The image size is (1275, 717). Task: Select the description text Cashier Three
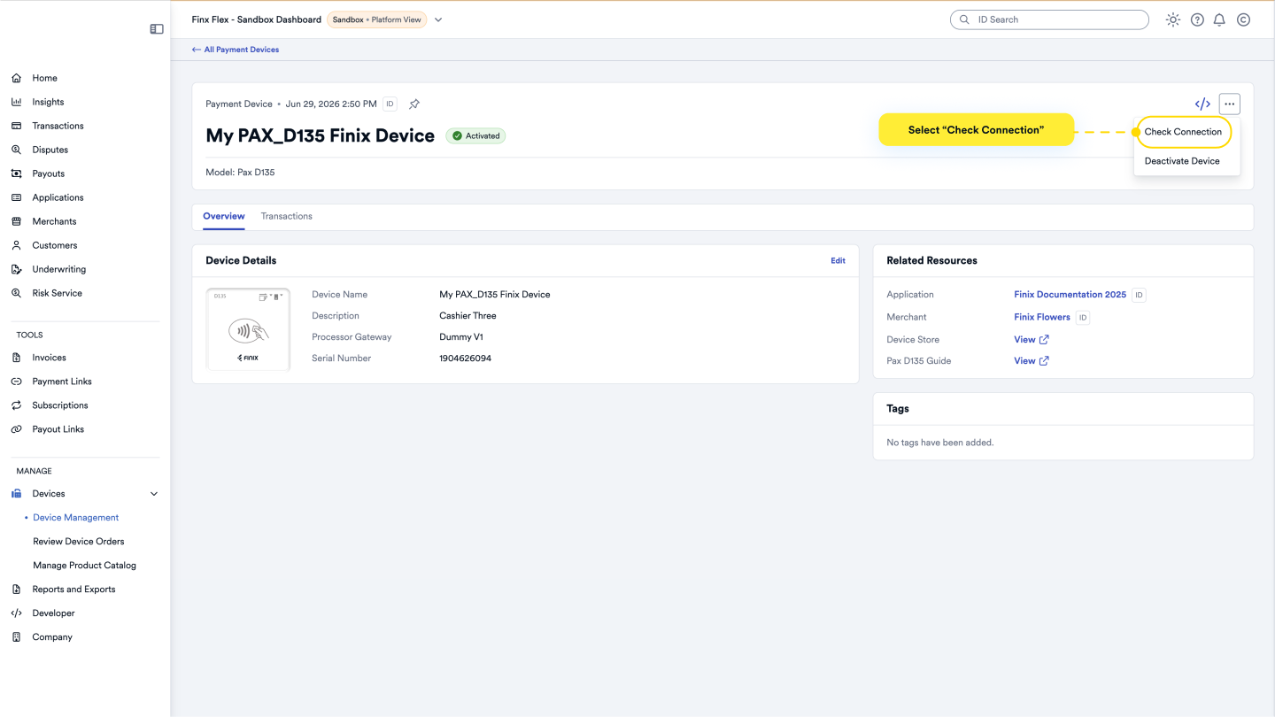pyautogui.click(x=467, y=316)
